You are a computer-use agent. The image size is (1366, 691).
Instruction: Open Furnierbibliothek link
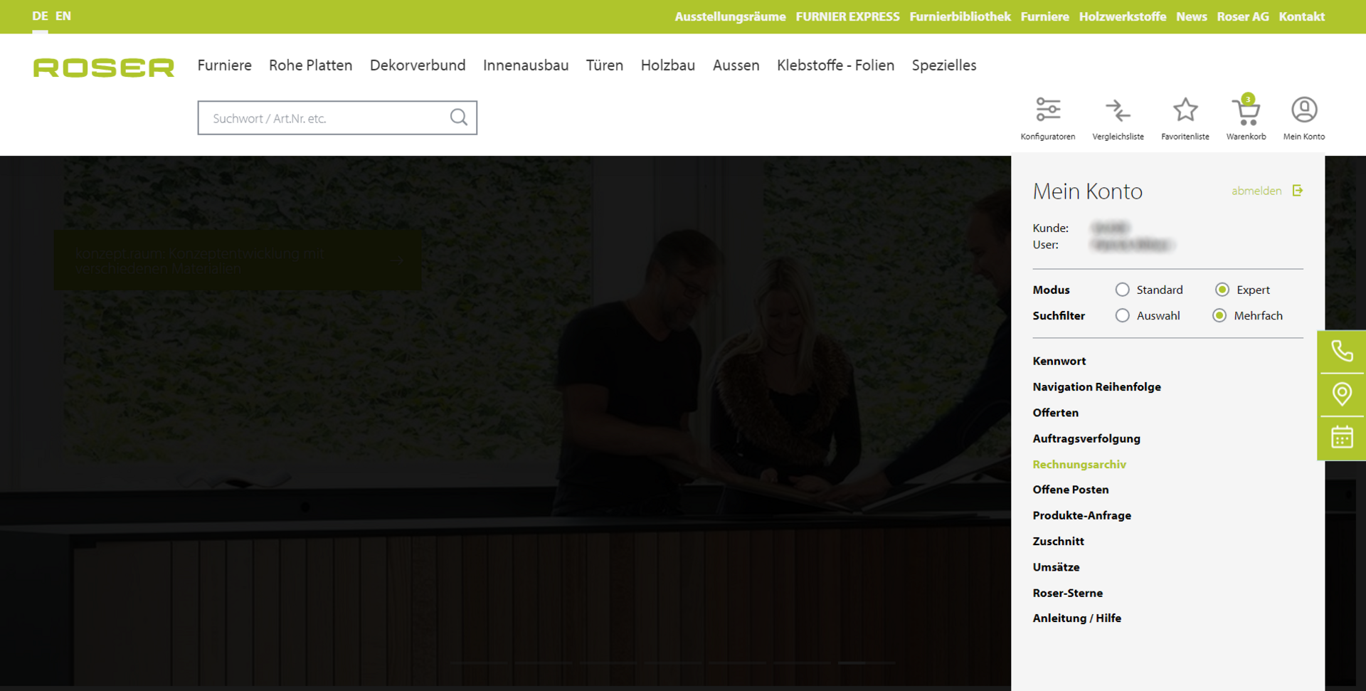point(960,16)
